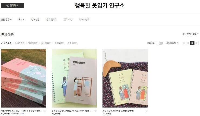The width and height of the screenshot is (200, 116).
Task: Open the 전체상품(3) breadcrumb dropdown
Action: pos(192,34)
